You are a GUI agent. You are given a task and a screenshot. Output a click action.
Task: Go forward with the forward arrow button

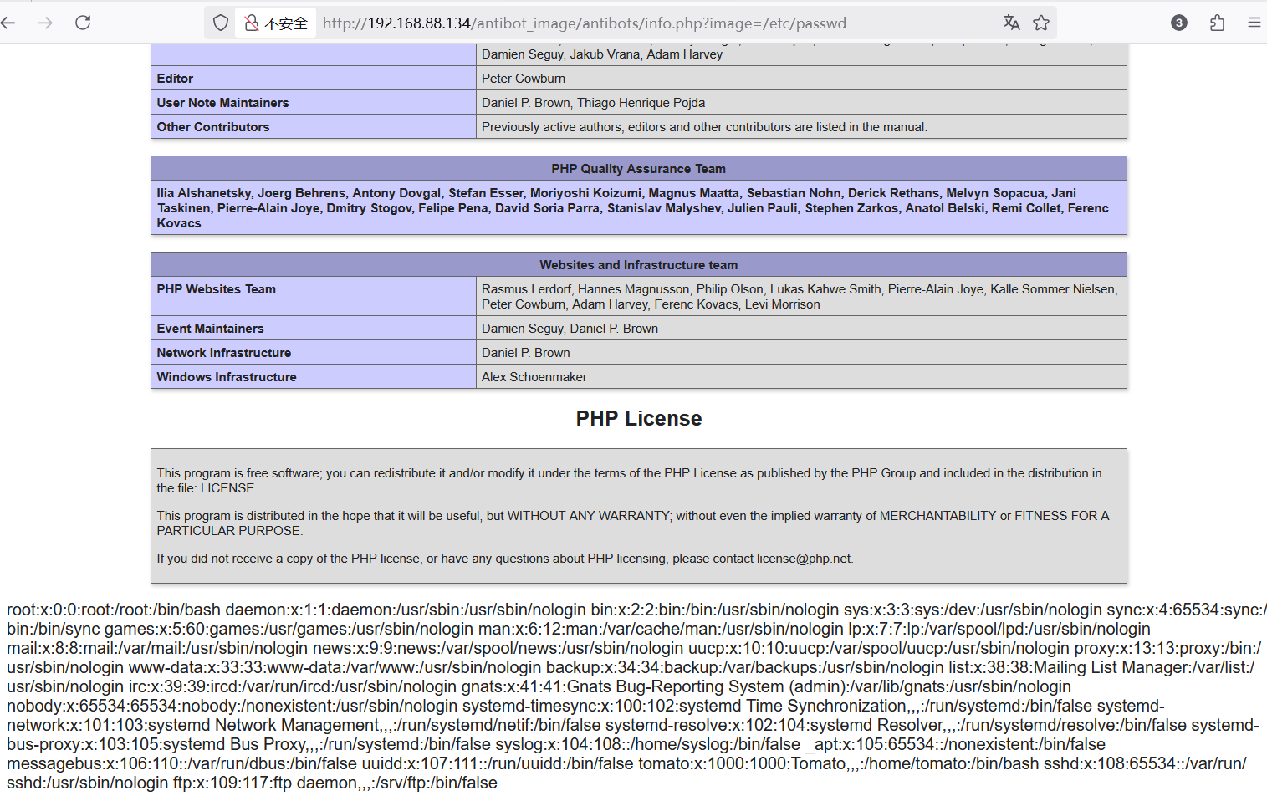point(45,23)
